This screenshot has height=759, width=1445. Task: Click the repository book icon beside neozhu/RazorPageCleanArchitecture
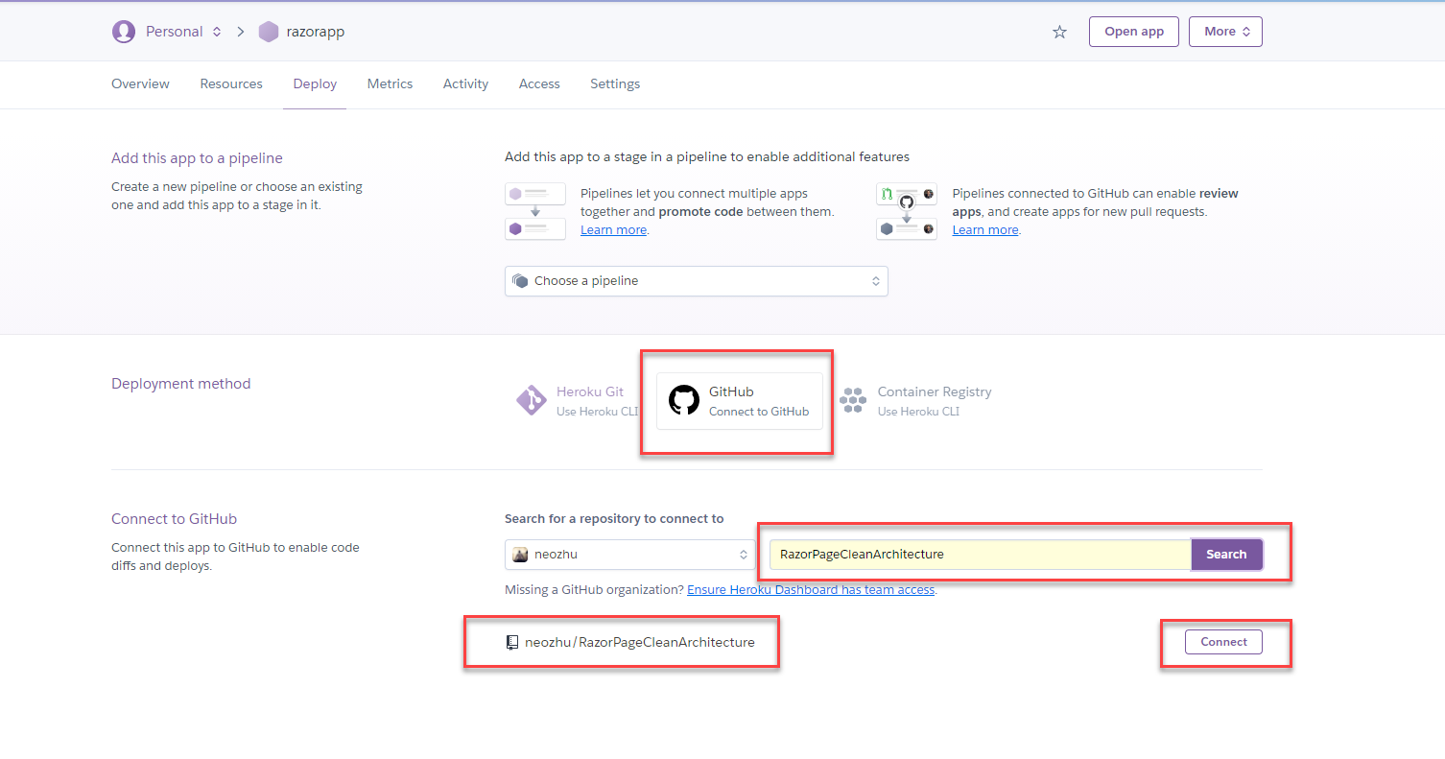tap(512, 642)
